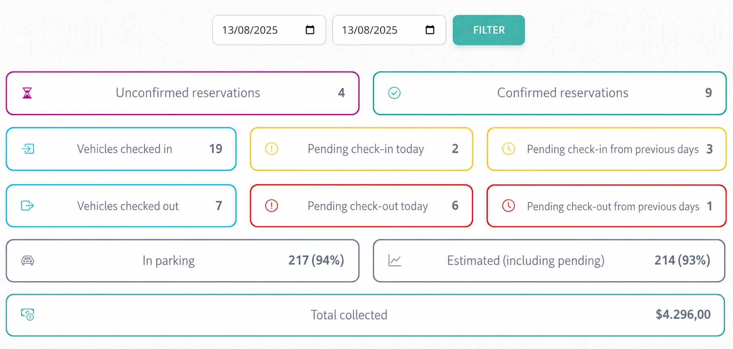Open the Vehicles checked in label

[x=125, y=149]
